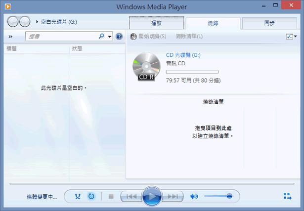Image resolution: width=304 pixels, height=211 pixels.
Task: Click the CD R disc icon
Action: [146, 66]
